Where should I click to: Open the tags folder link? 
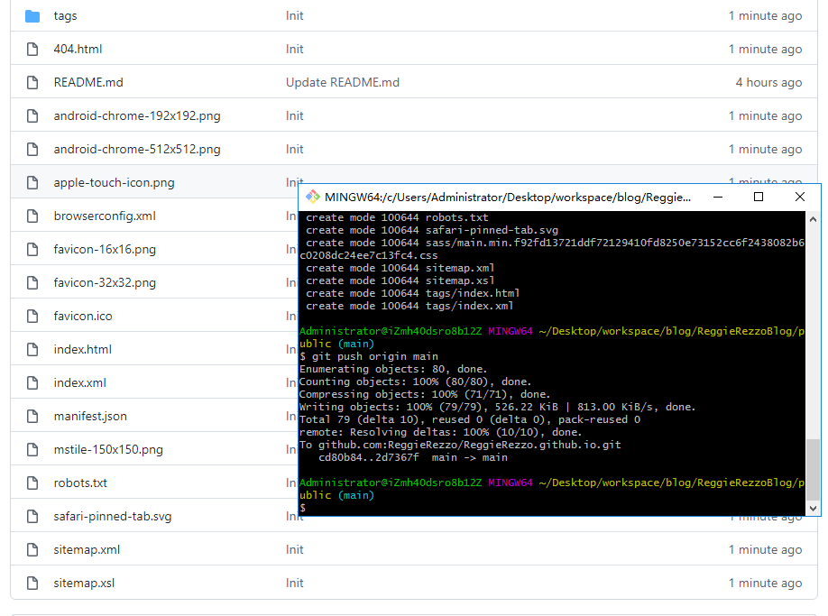(65, 16)
